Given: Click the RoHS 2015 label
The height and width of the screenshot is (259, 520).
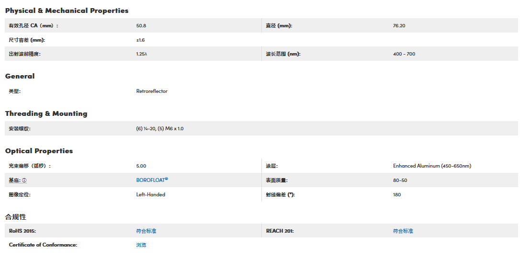Looking at the screenshot, I should pyautogui.click(x=22, y=231).
